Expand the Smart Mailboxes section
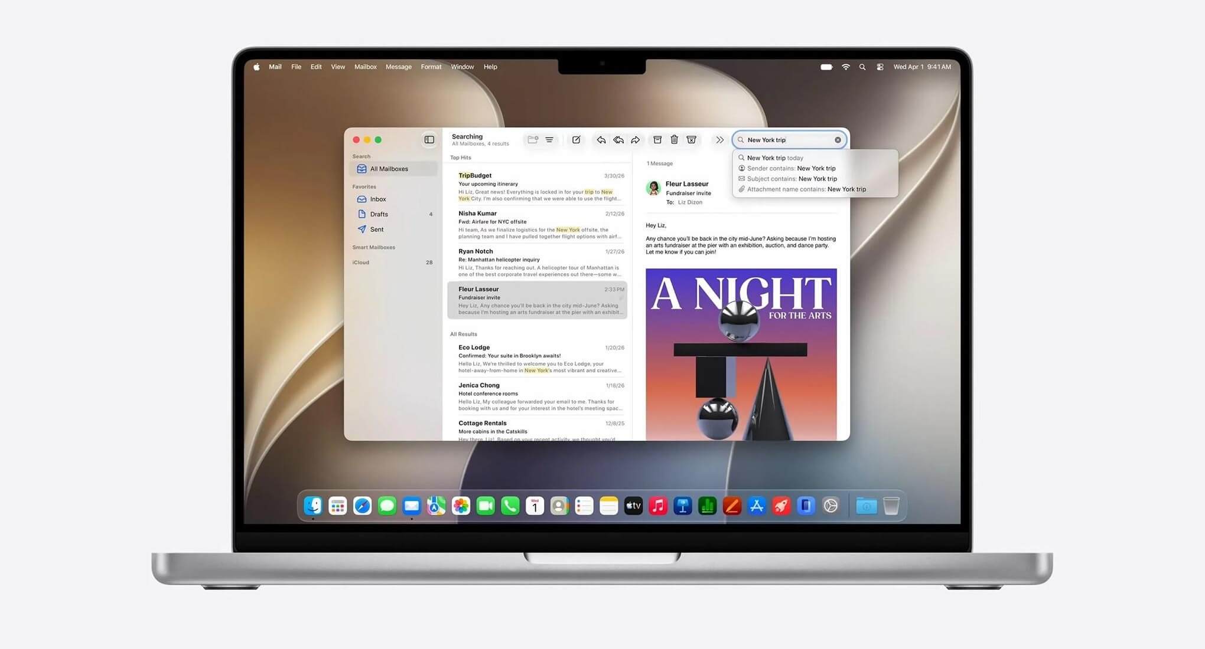 coord(374,247)
